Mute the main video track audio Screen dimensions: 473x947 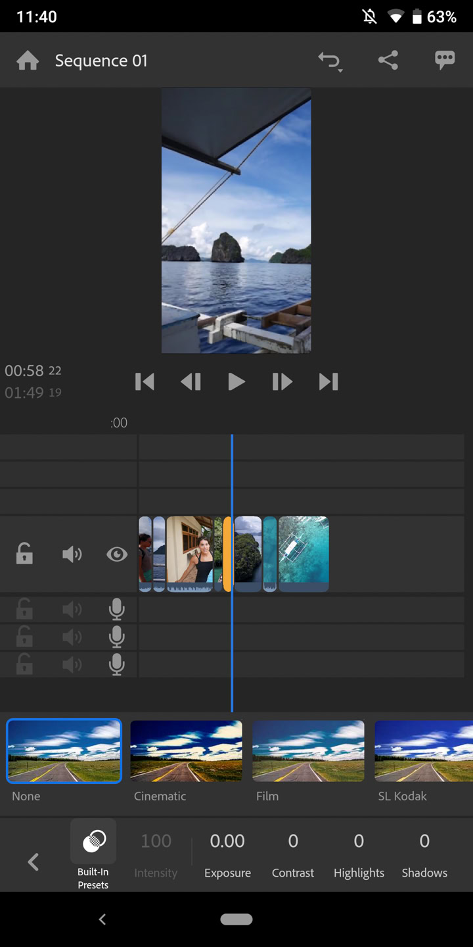tap(72, 554)
